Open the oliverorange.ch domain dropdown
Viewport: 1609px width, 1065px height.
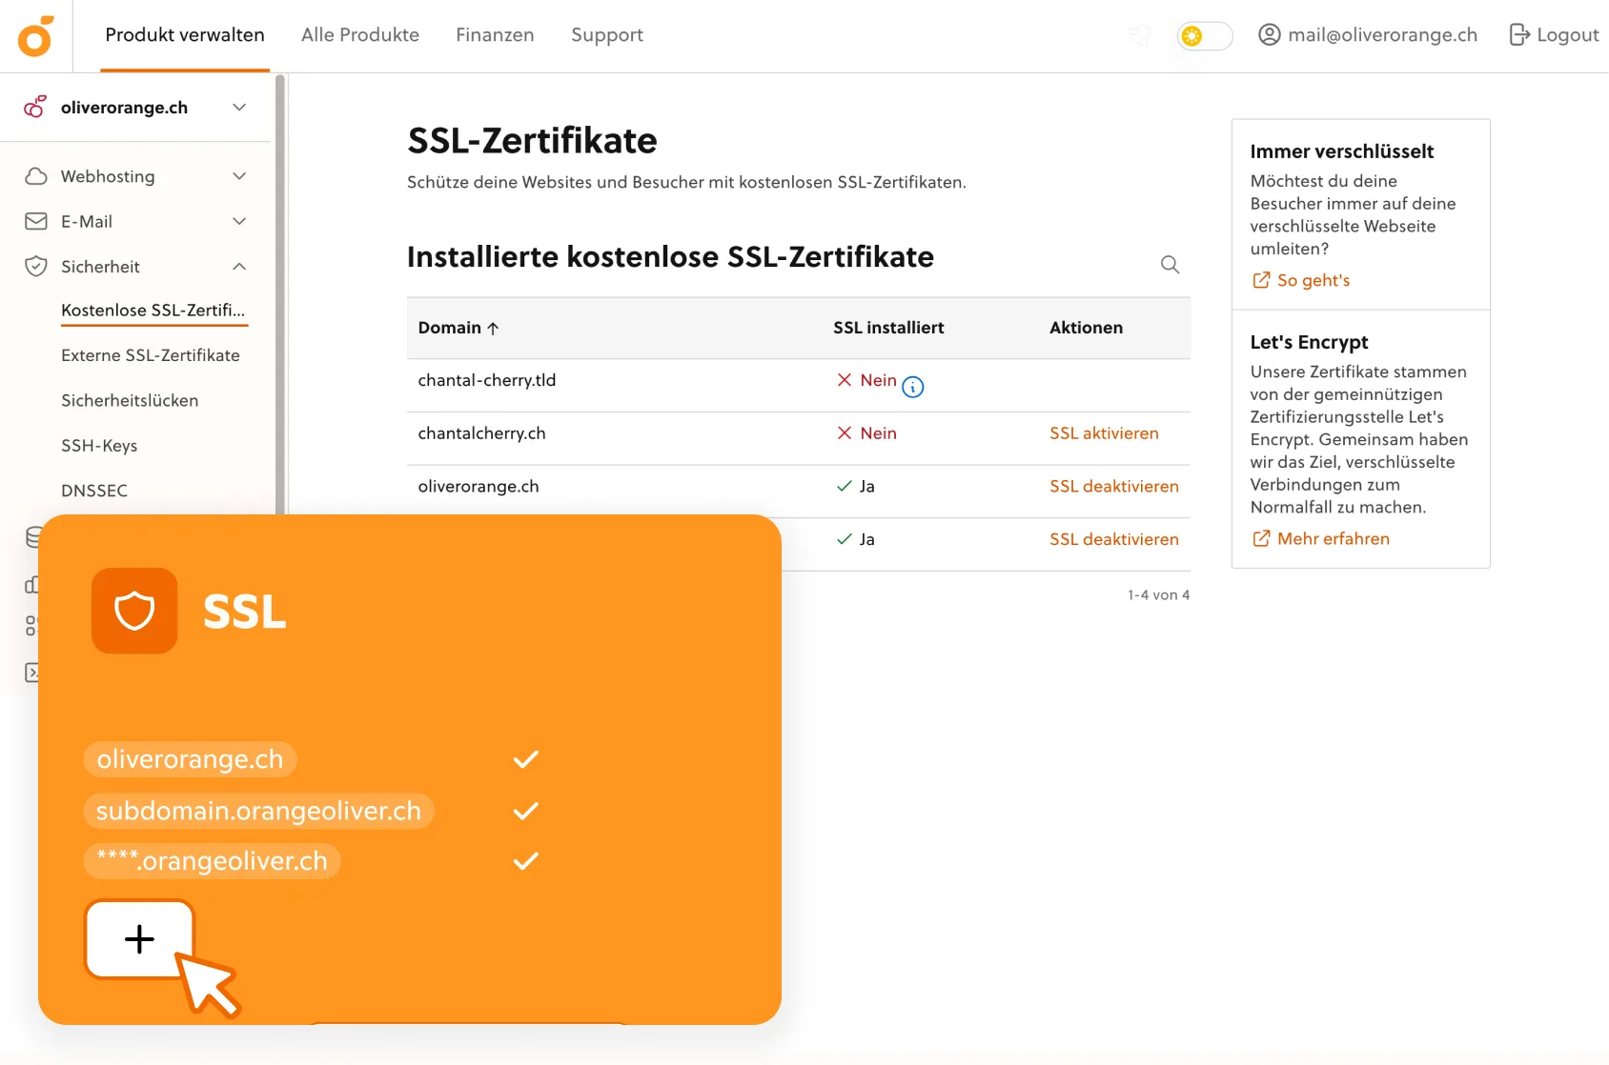click(239, 108)
